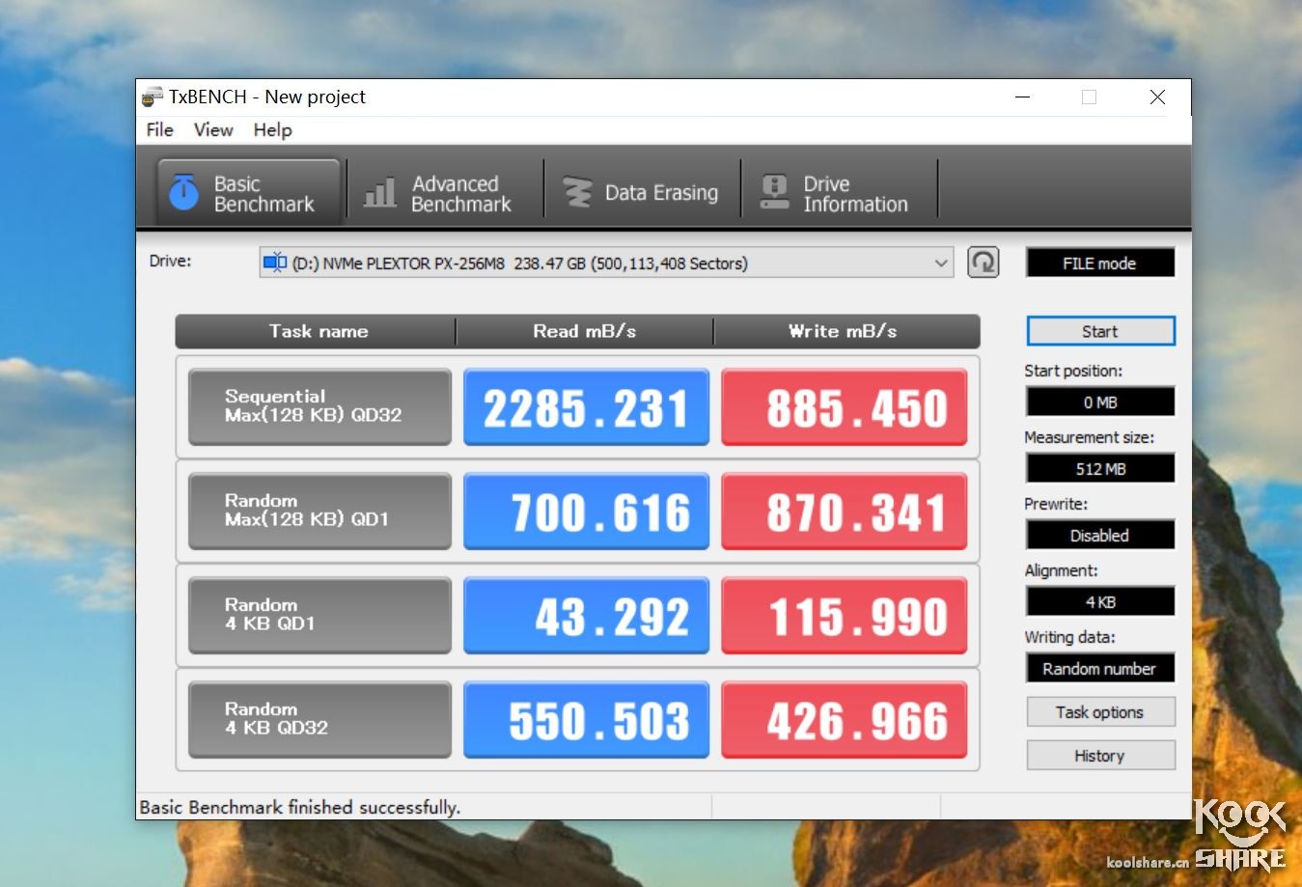This screenshot has height=887, width=1302.
Task: Change the Measurement size 512 MB value
Action: [x=1100, y=468]
